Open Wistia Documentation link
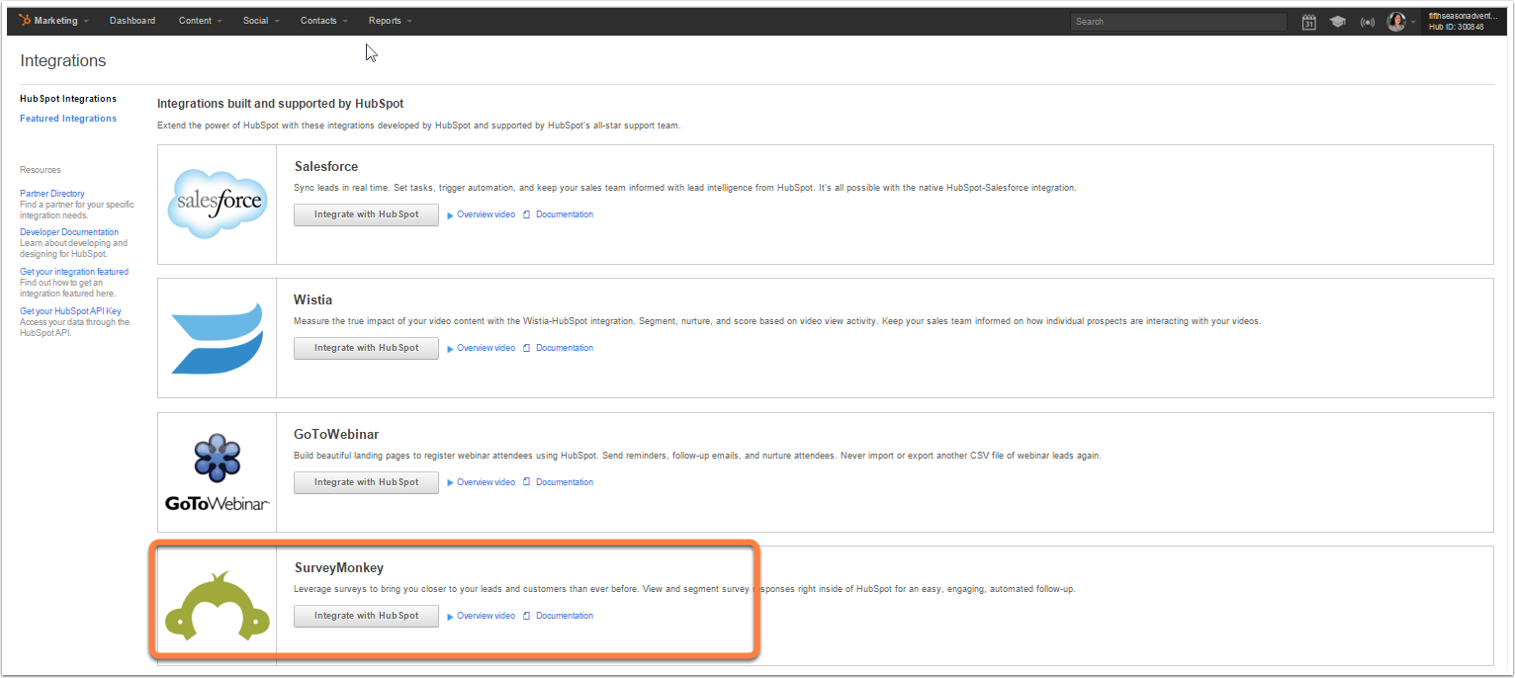1515x678 pixels. pos(565,348)
